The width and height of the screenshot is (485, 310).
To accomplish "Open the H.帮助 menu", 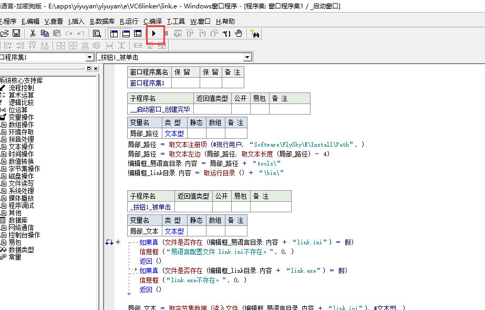I will [x=225, y=22].
